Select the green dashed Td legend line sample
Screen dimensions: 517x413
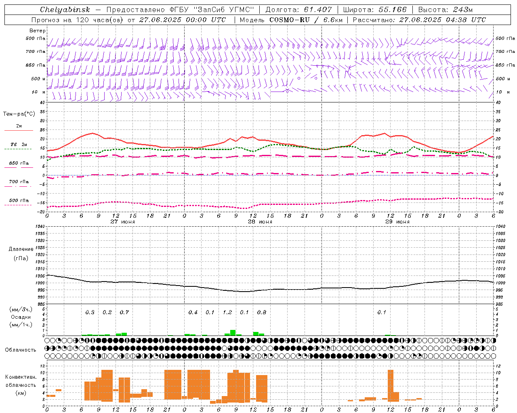click(18, 149)
